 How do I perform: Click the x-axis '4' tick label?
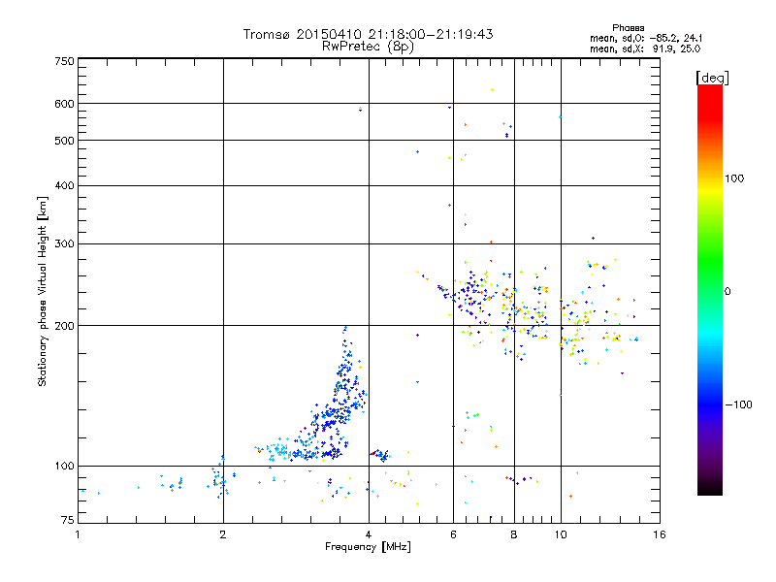click(369, 534)
